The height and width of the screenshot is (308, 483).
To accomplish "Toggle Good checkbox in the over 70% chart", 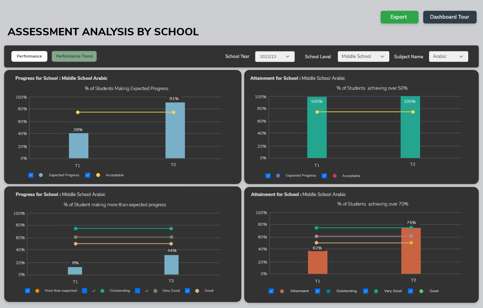I will click(411, 291).
